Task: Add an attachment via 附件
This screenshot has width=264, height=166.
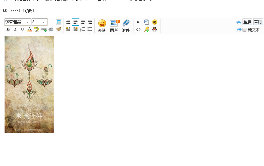Action: [x=126, y=26]
